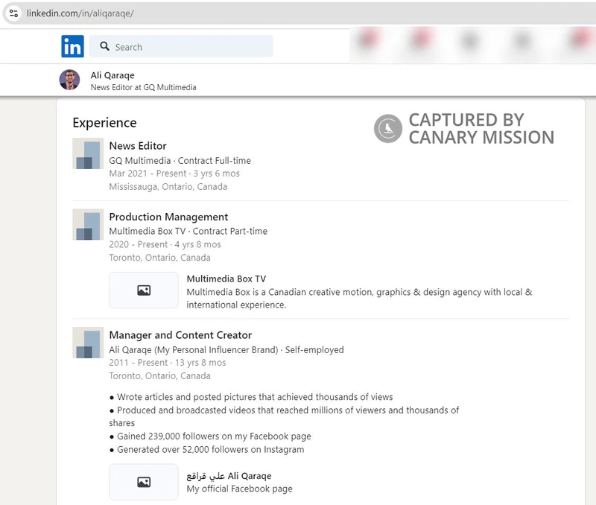Open the Production Management position title

pos(168,217)
